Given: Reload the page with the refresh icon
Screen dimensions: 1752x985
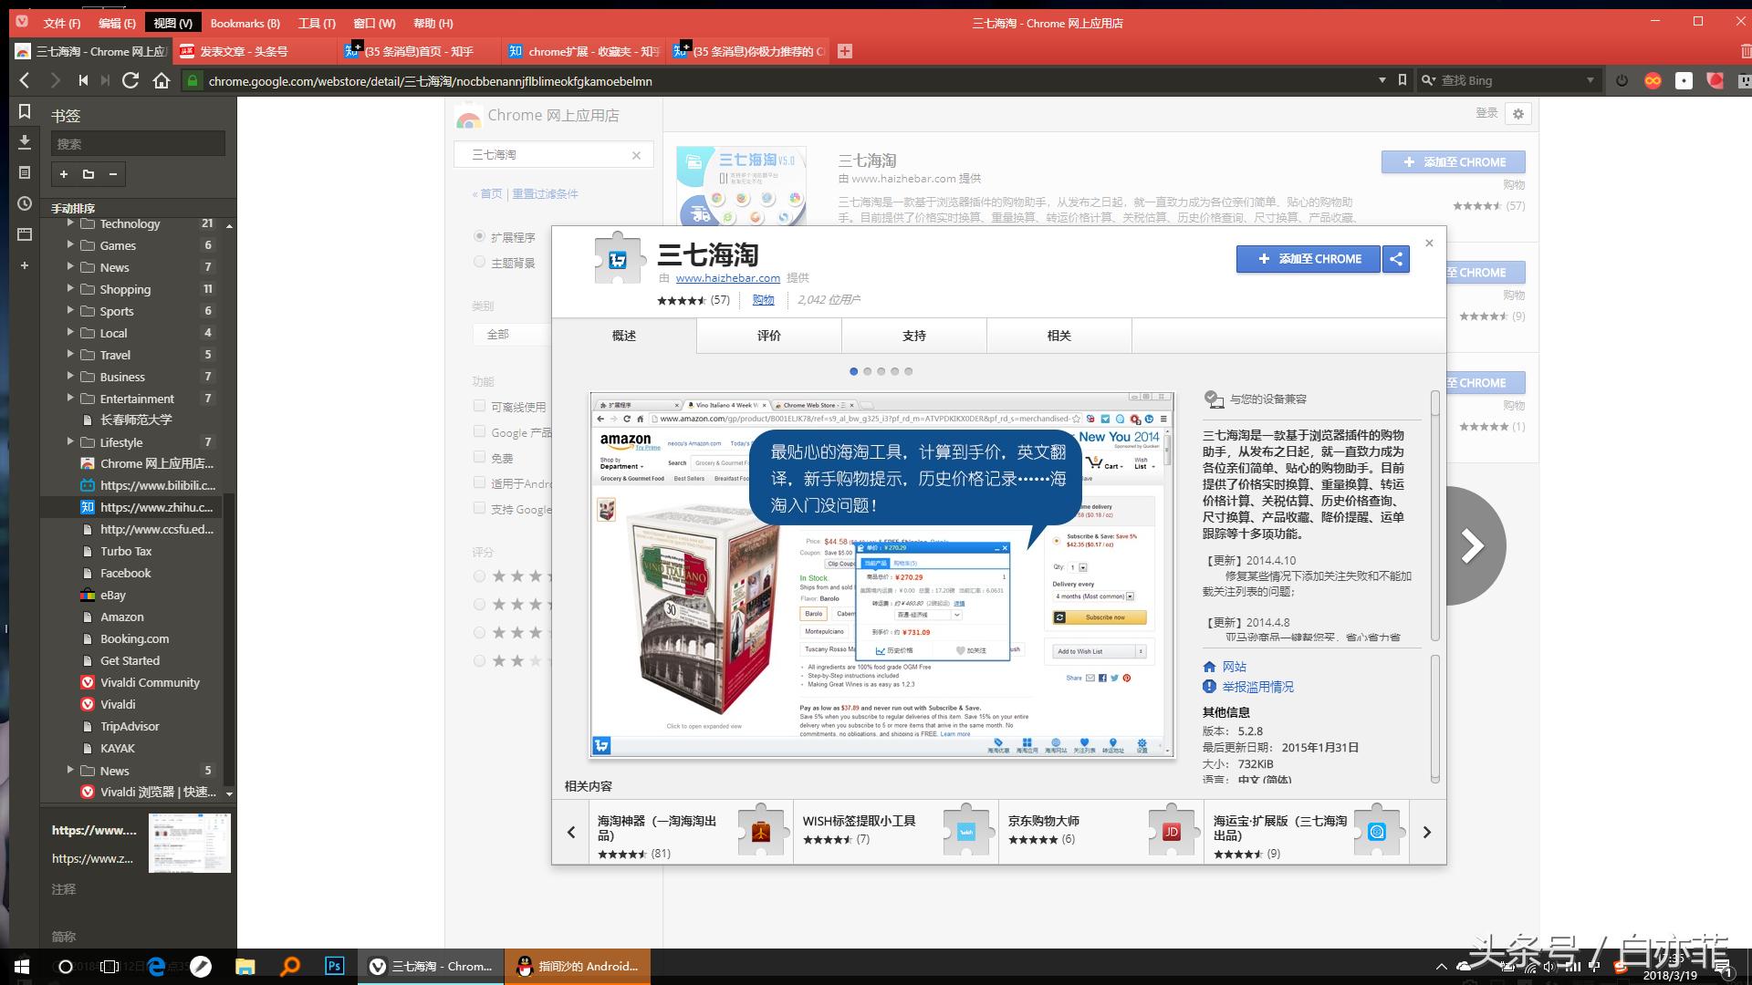Looking at the screenshot, I should click(130, 80).
